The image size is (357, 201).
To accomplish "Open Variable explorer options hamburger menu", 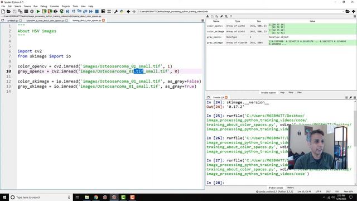I will pos(355,16).
